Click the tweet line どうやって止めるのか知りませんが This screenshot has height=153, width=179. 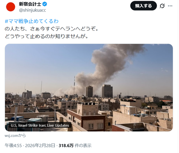coord(47,36)
